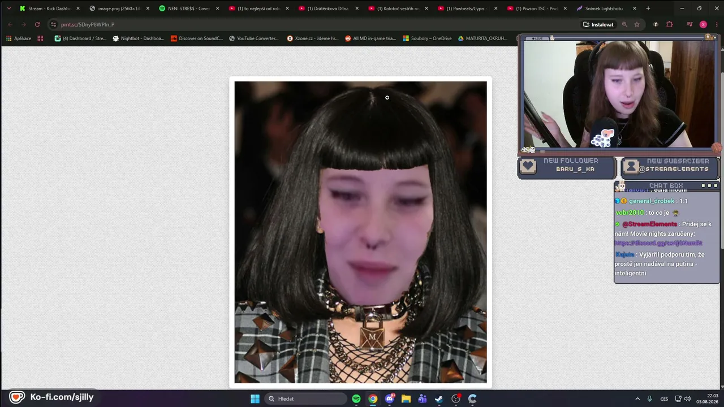The image size is (724, 407).
Task: View site information for prnt.sc
Action: (54, 24)
